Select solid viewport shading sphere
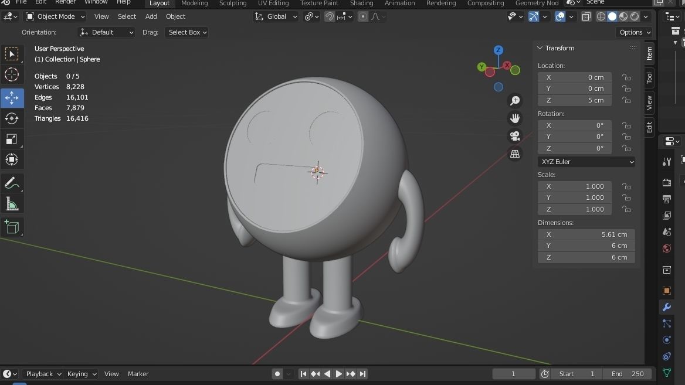 612,16
